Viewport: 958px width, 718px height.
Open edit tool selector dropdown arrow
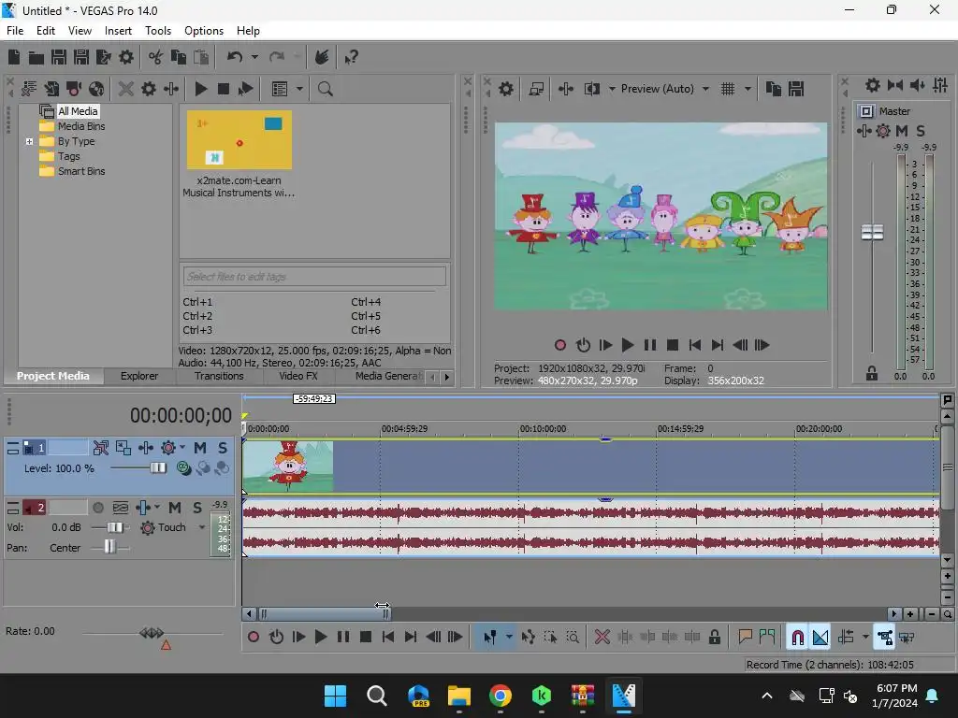tap(509, 638)
